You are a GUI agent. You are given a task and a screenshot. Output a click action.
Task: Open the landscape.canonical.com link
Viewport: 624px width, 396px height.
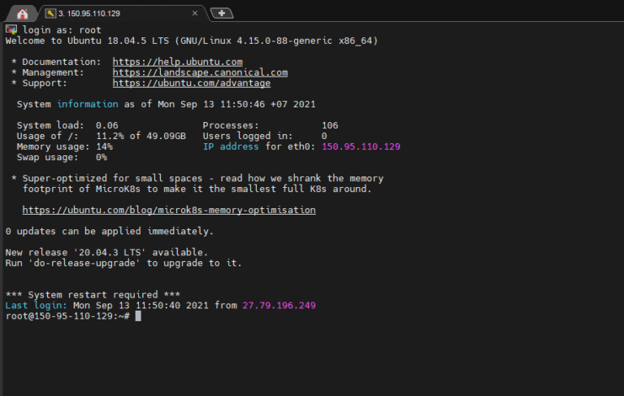click(x=200, y=72)
